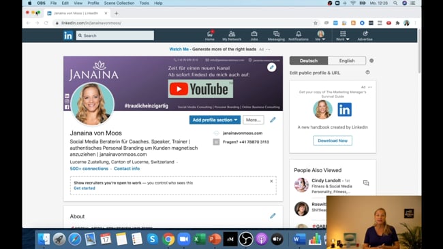Open Spotlight search in menu bar
The height and width of the screenshot is (249, 443).
click(395, 3)
